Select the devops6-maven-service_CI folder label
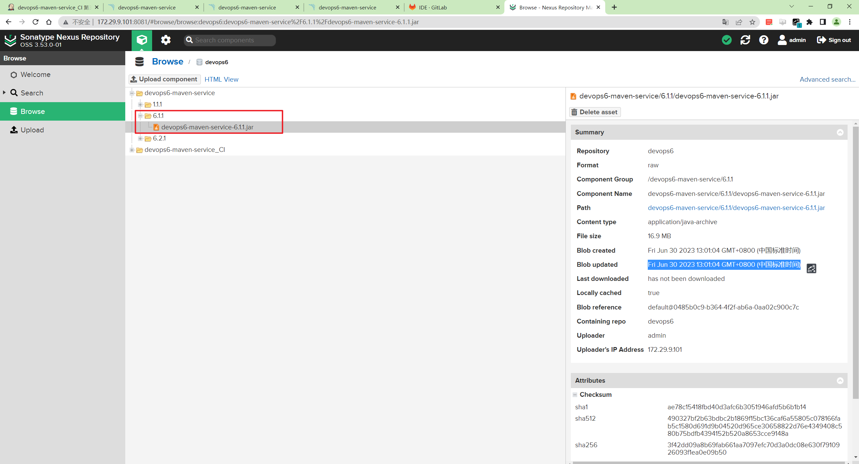The width and height of the screenshot is (859, 464). pyautogui.click(x=185, y=150)
